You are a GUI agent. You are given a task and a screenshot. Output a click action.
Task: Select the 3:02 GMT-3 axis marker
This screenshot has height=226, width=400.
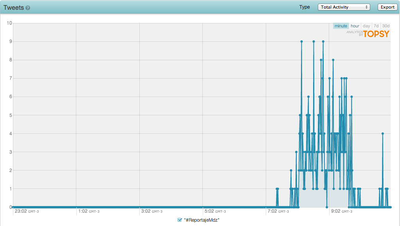[151, 211]
